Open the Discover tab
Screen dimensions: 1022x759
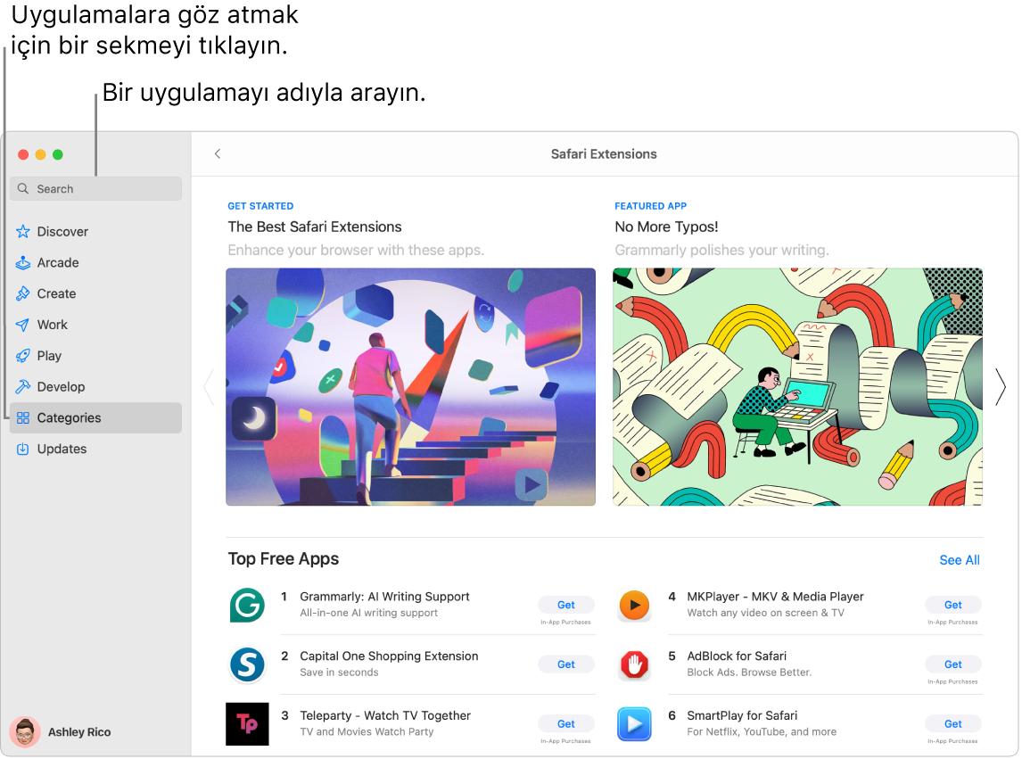[62, 232]
